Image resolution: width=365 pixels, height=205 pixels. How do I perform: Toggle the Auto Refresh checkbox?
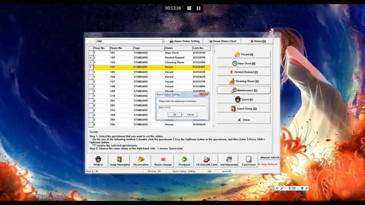click(259, 164)
